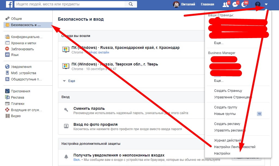Choose Новые группы menu entry
Screen dimensions: 279x166
click(225, 114)
